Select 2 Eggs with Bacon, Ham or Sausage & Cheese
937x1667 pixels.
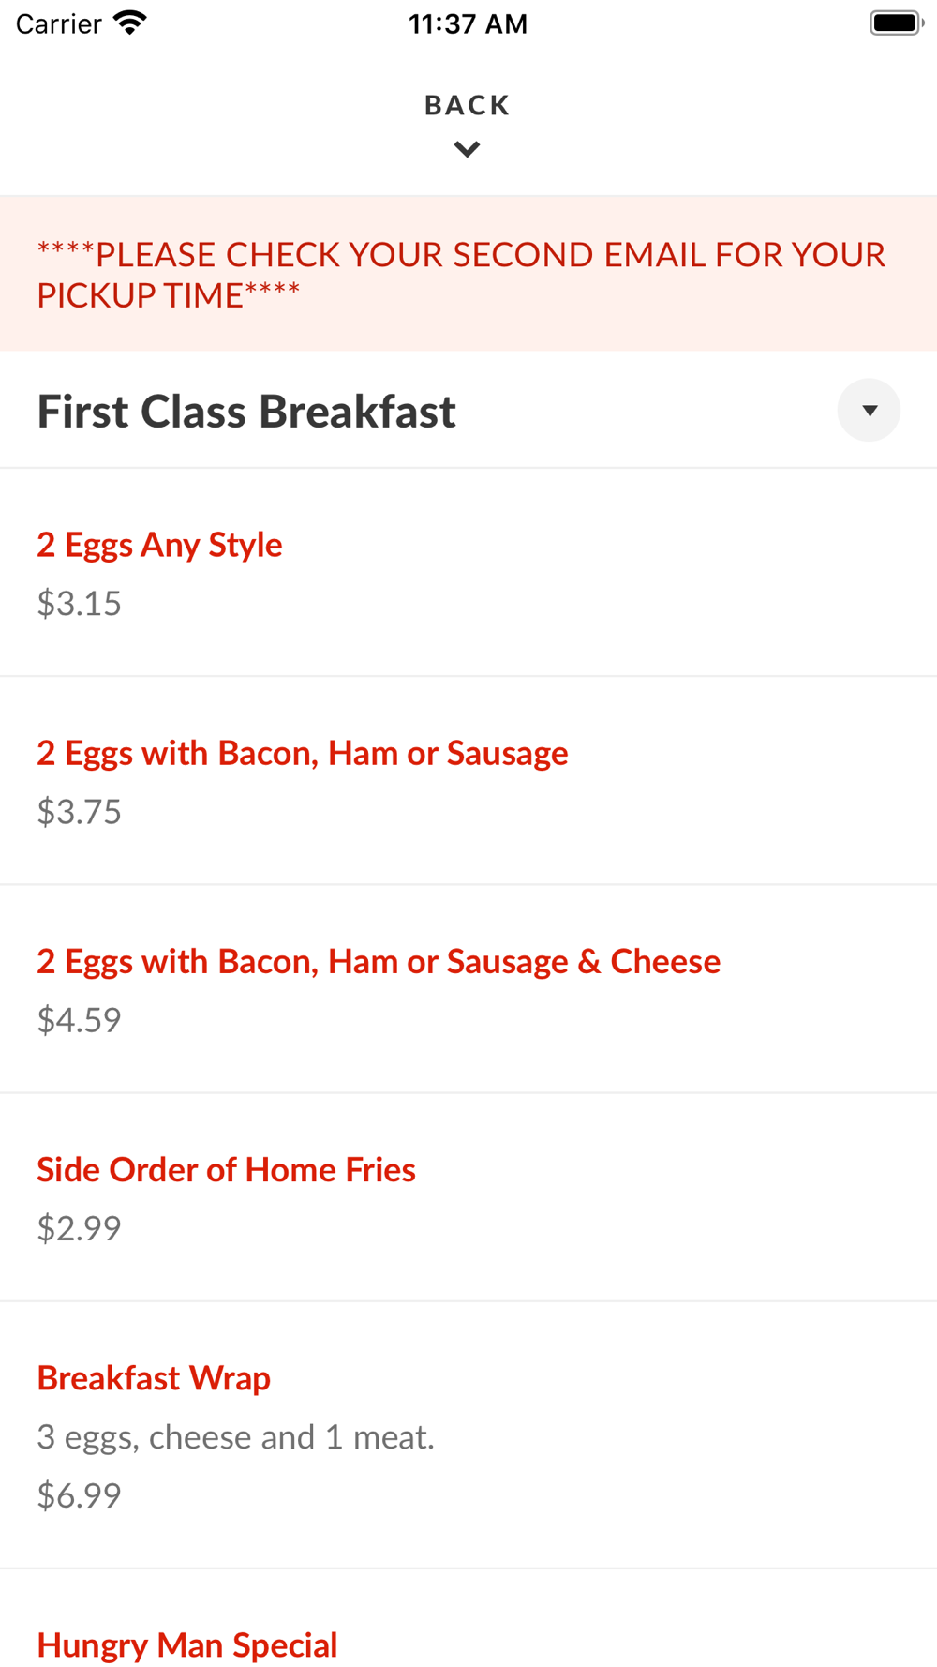coord(379,961)
